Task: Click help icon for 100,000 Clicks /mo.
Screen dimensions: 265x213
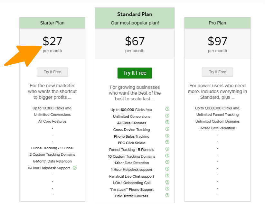Action: [x=167, y=109]
